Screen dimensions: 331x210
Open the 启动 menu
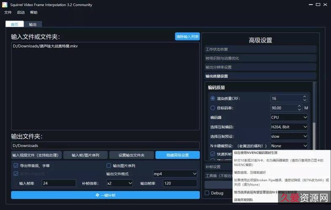[21, 13]
